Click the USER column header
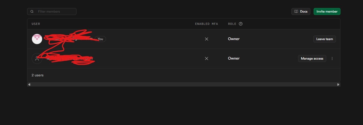Screen dimensions: 363x125 click(36, 24)
